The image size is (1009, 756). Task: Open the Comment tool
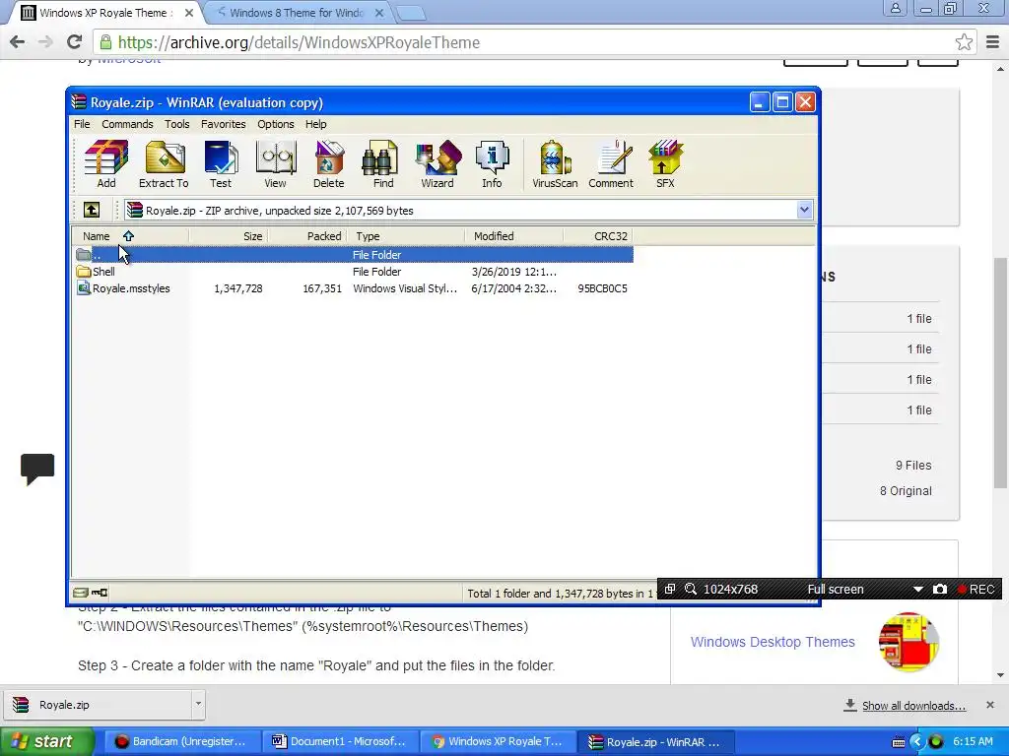point(611,164)
